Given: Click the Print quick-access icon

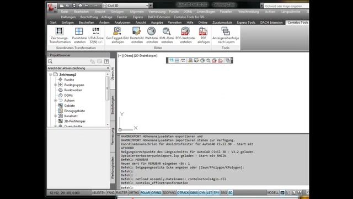Looking at the screenshot, I should (80, 6).
